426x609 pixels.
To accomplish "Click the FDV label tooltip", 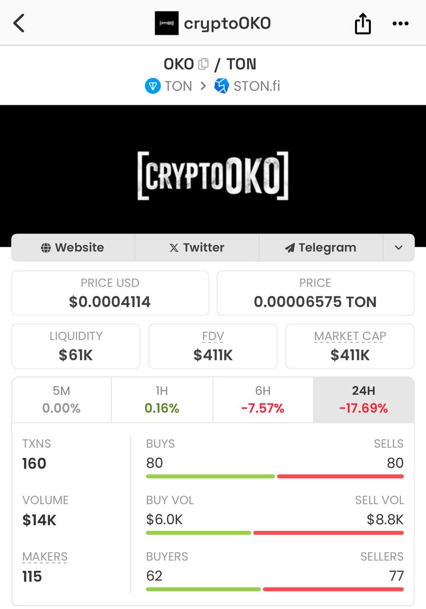I will [213, 336].
